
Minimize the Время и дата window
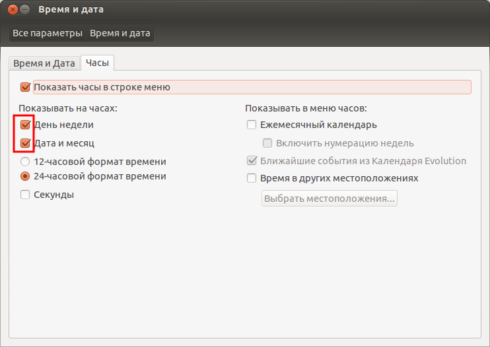click(24, 10)
